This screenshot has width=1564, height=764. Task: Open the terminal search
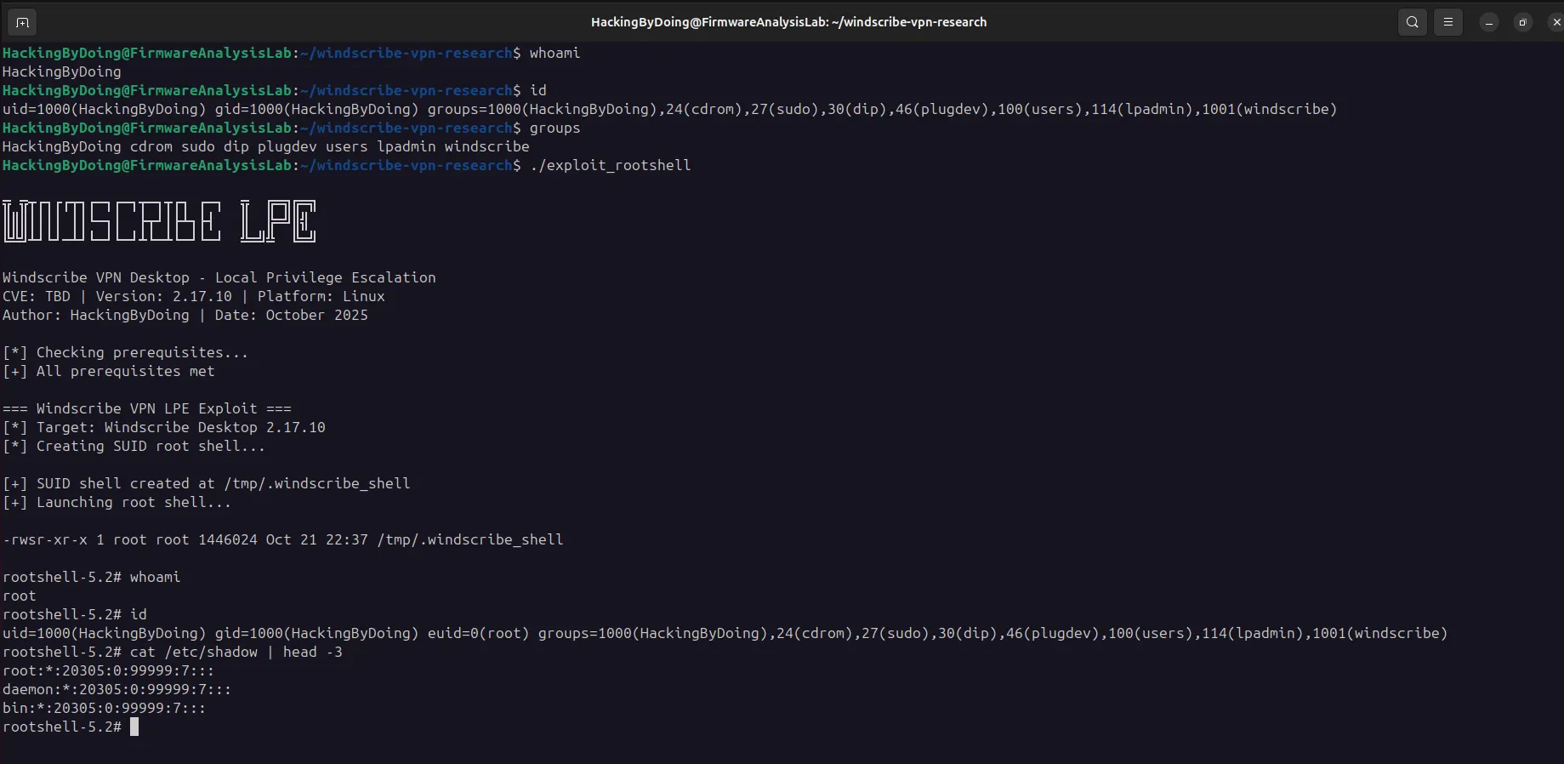pyautogui.click(x=1413, y=22)
